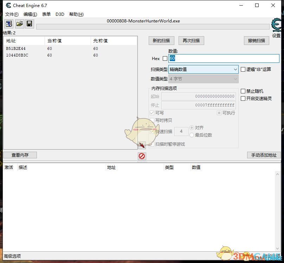This screenshot has height=263, width=284.
Task: Open the 扫描类型 dropdown
Action: click(204, 69)
